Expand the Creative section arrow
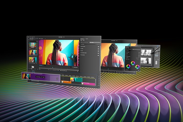The width and height of the screenshot is (183, 122). (x=80, y=49)
